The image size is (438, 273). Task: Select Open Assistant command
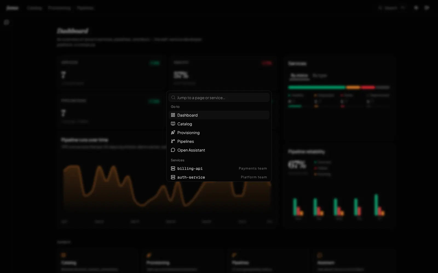[x=219, y=150]
